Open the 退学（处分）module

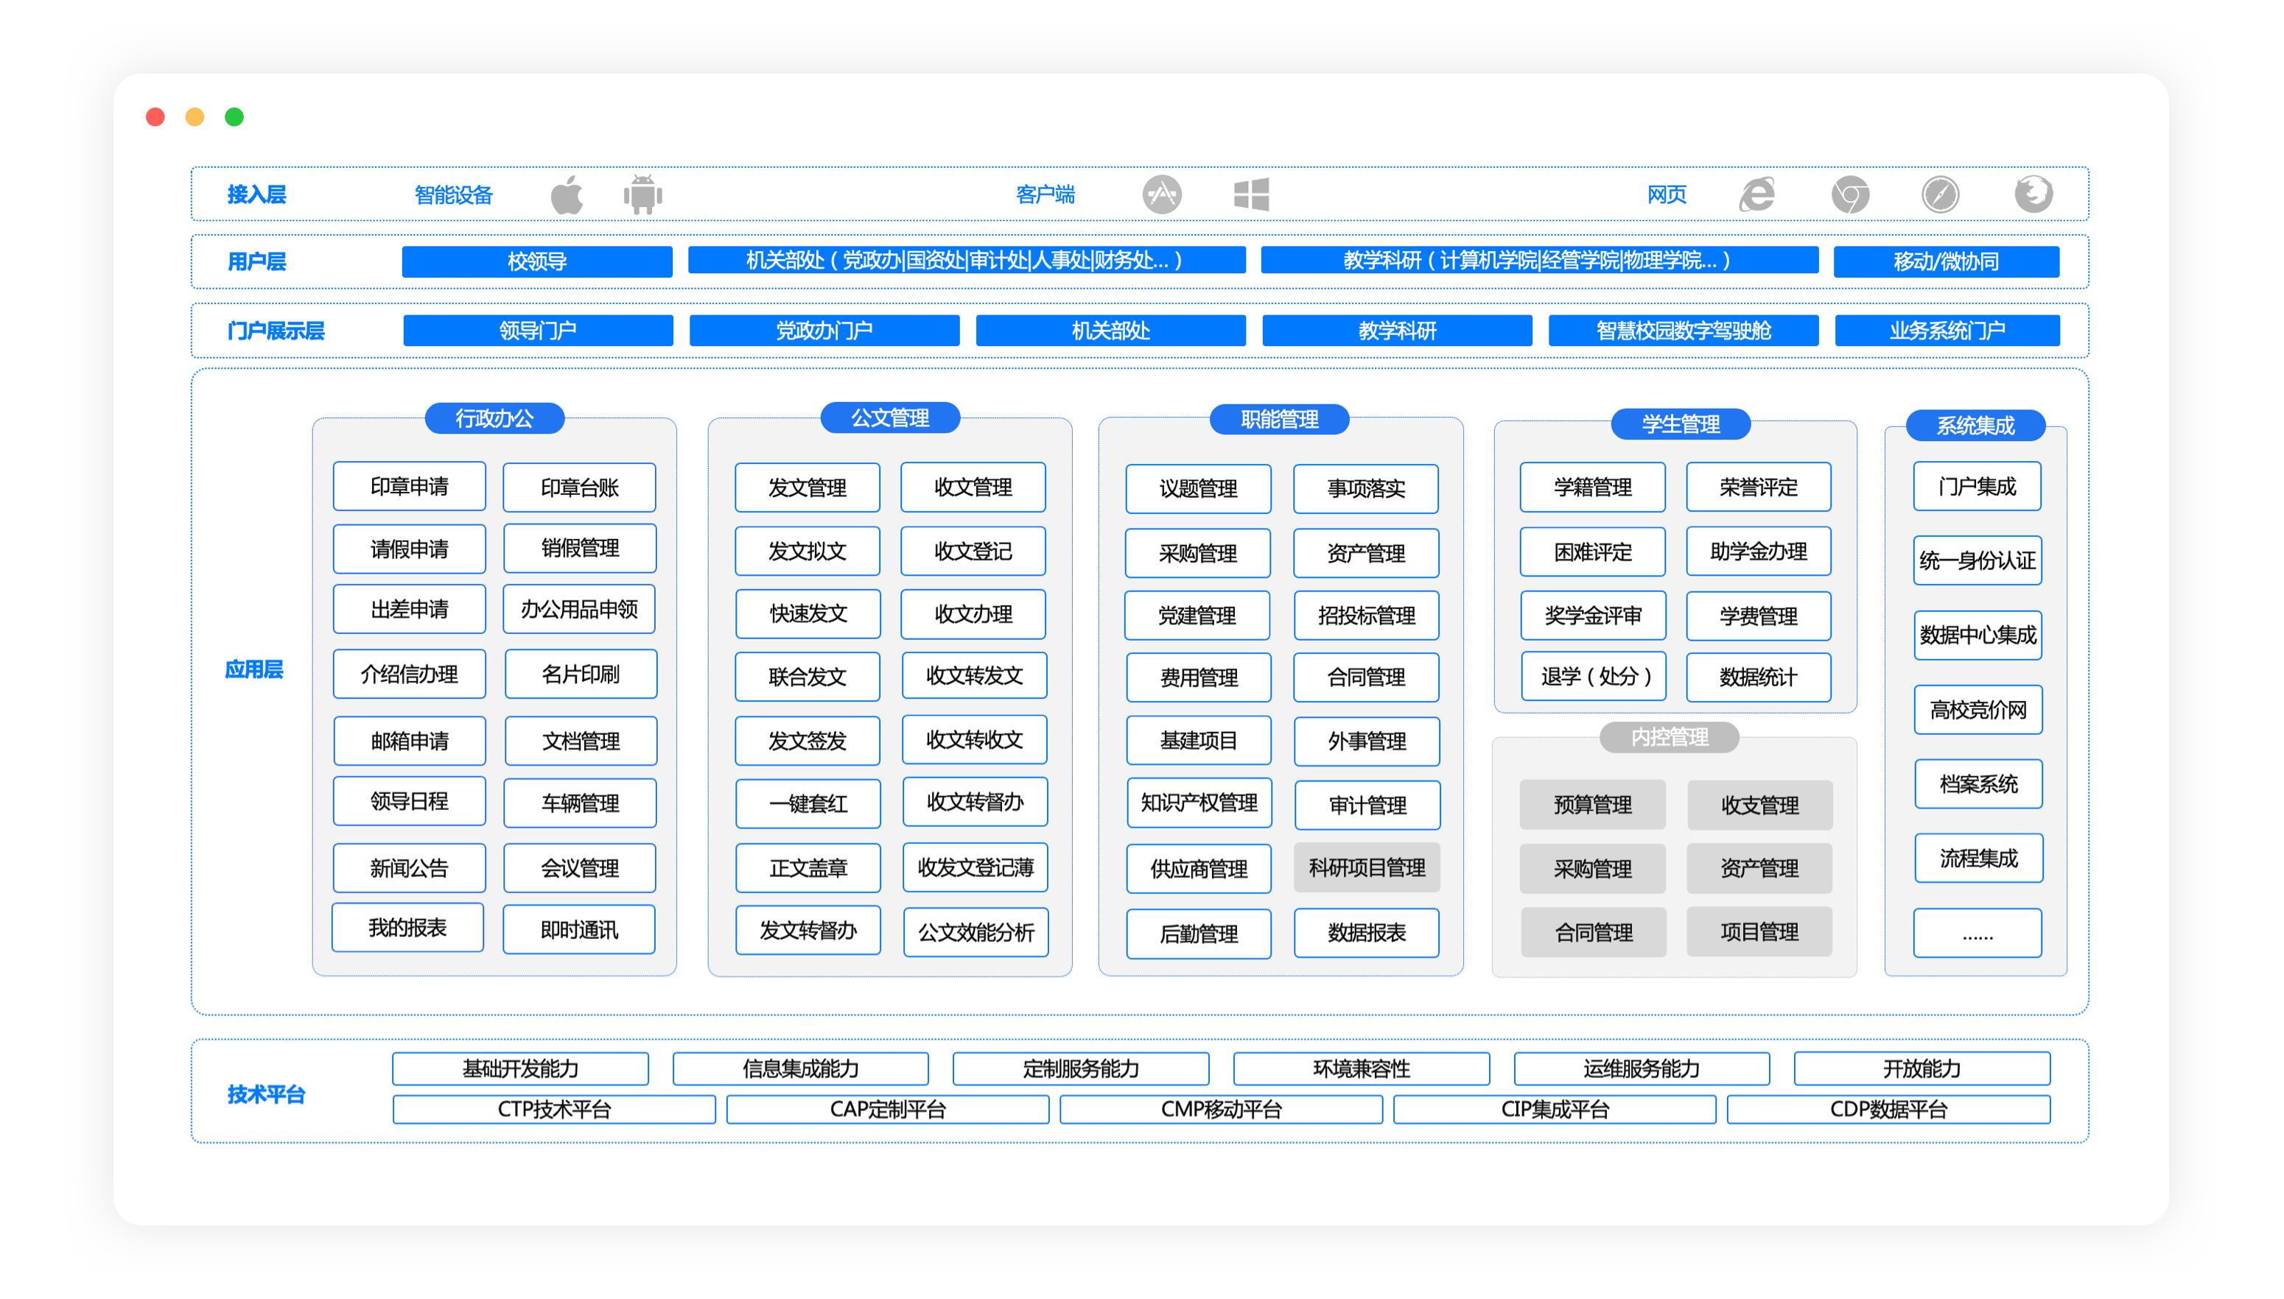click(1594, 676)
